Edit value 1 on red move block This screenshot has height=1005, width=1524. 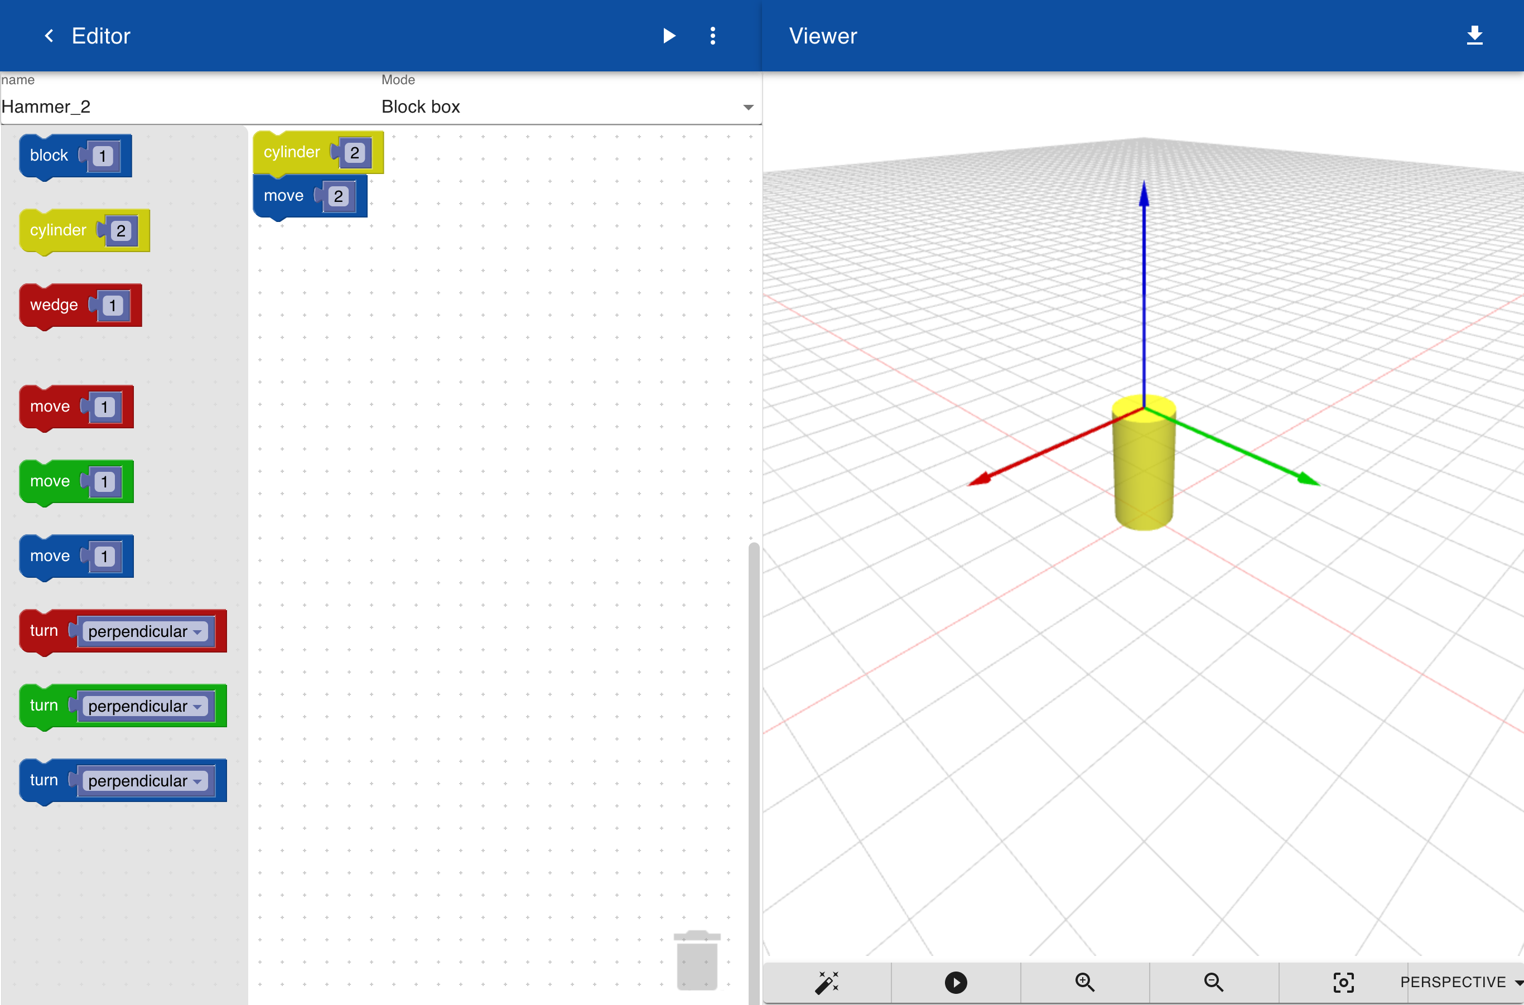[104, 407]
